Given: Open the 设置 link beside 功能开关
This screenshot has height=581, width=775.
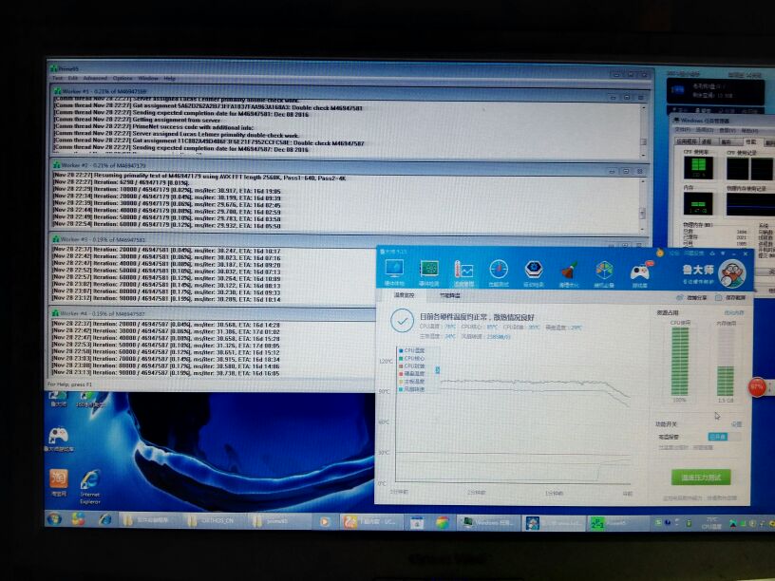Looking at the screenshot, I should pyautogui.click(x=736, y=424).
